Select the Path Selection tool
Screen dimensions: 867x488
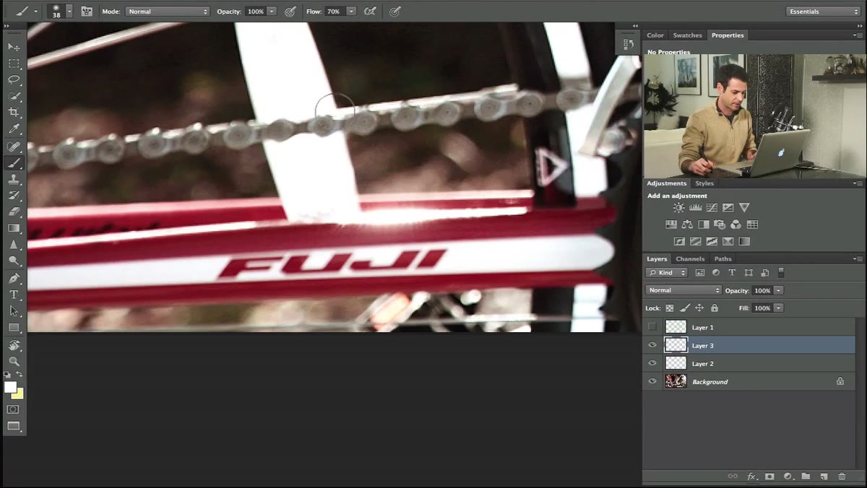14,311
